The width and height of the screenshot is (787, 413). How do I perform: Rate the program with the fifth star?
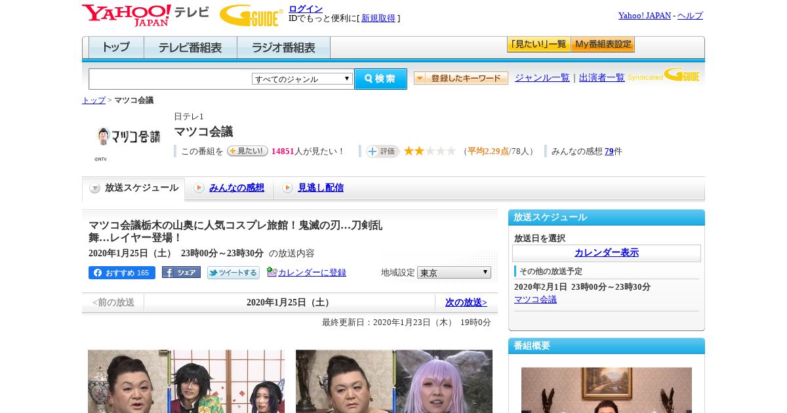click(x=451, y=151)
